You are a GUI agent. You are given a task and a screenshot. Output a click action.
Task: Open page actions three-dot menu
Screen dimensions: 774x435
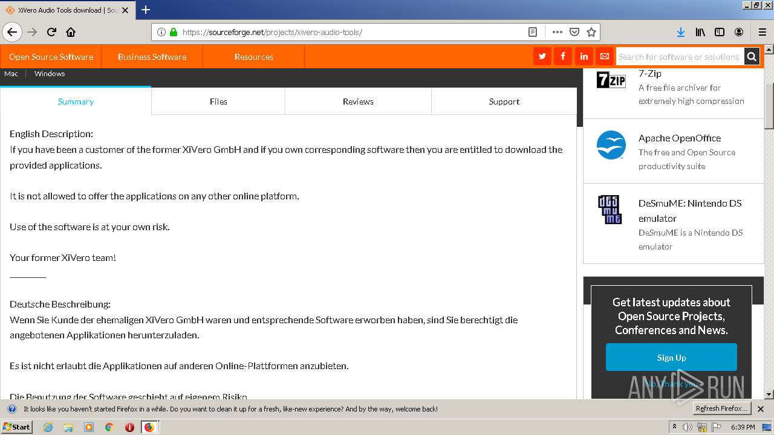click(558, 32)
